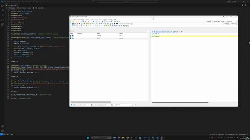Open Options menu in Macro Creator
Image resolution: width=250 pixels, height=140 pixels.
pyautogui.click(x=105, y=19)
